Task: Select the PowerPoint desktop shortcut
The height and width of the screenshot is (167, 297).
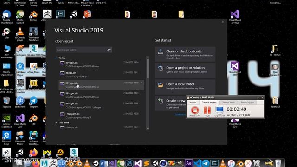Action: coord(87,14)
